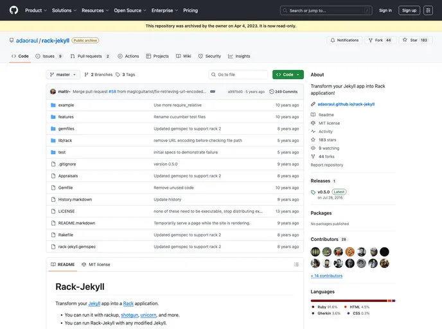Open the GitHub logo home link
Image resolution: width=442 pixels, height=329 pixels.
click(13, 10)
